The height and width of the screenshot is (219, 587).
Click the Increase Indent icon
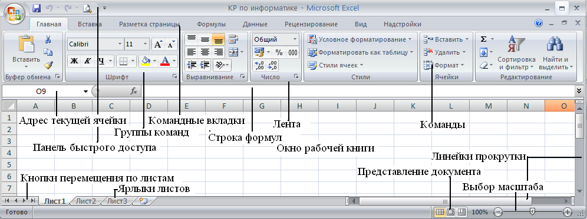tap(205, 65)
